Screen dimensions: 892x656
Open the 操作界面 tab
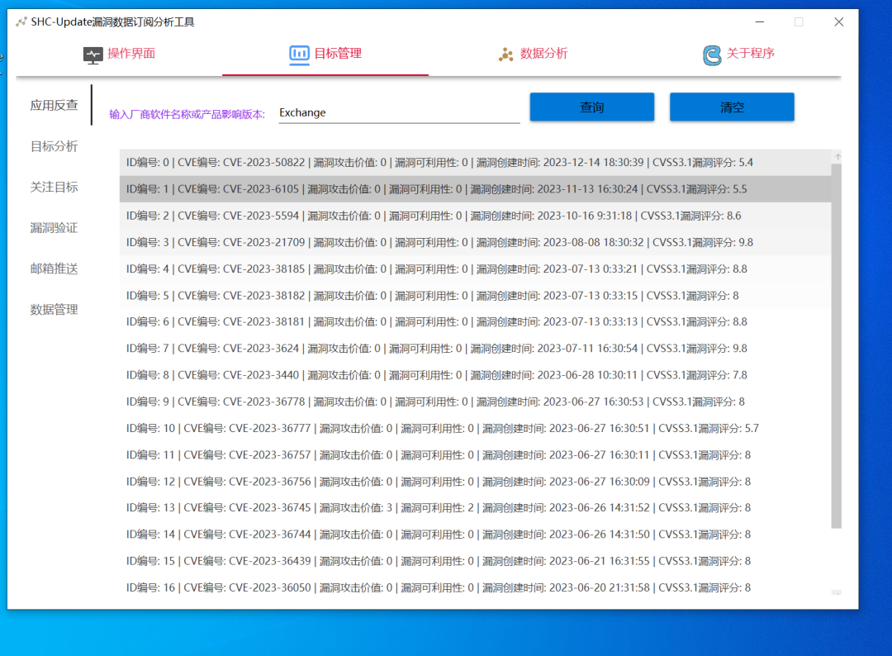pyautogui.click(x=119, y=54)
